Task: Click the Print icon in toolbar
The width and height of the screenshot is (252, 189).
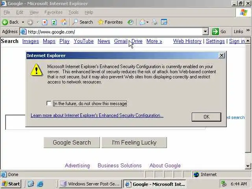Action: pyautogui.click(x=154, y=22)
